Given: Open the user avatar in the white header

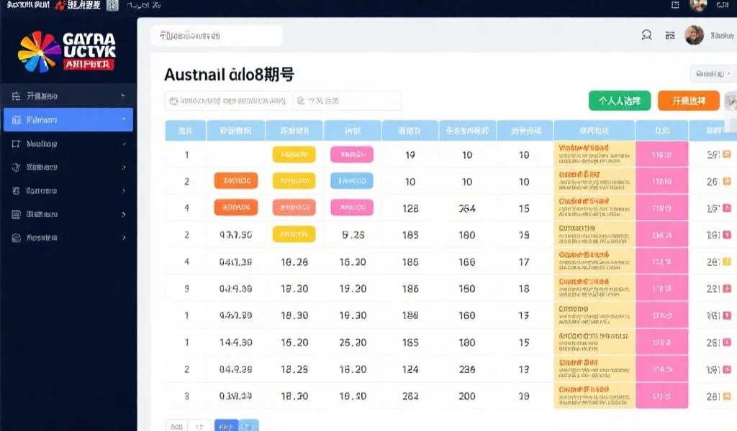Looking at the screenshot, I should (x=694, y=35).
